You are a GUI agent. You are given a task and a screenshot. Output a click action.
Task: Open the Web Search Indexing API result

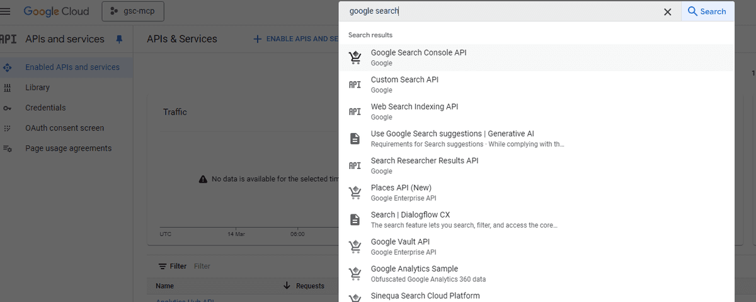coord(537,112)
